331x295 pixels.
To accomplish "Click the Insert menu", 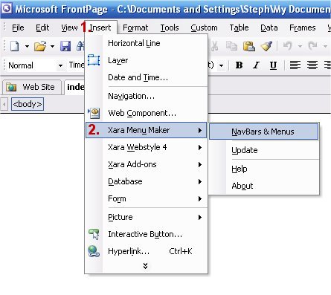I will coord(100,27).
